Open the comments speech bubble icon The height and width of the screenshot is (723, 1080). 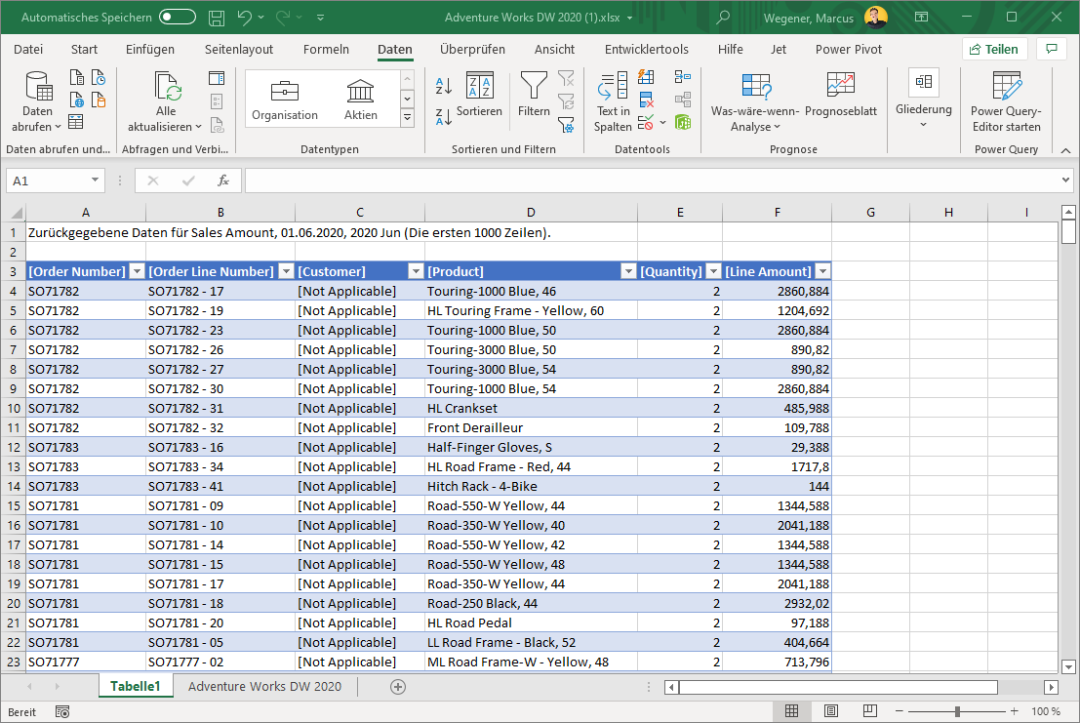tap(1052, 49)
